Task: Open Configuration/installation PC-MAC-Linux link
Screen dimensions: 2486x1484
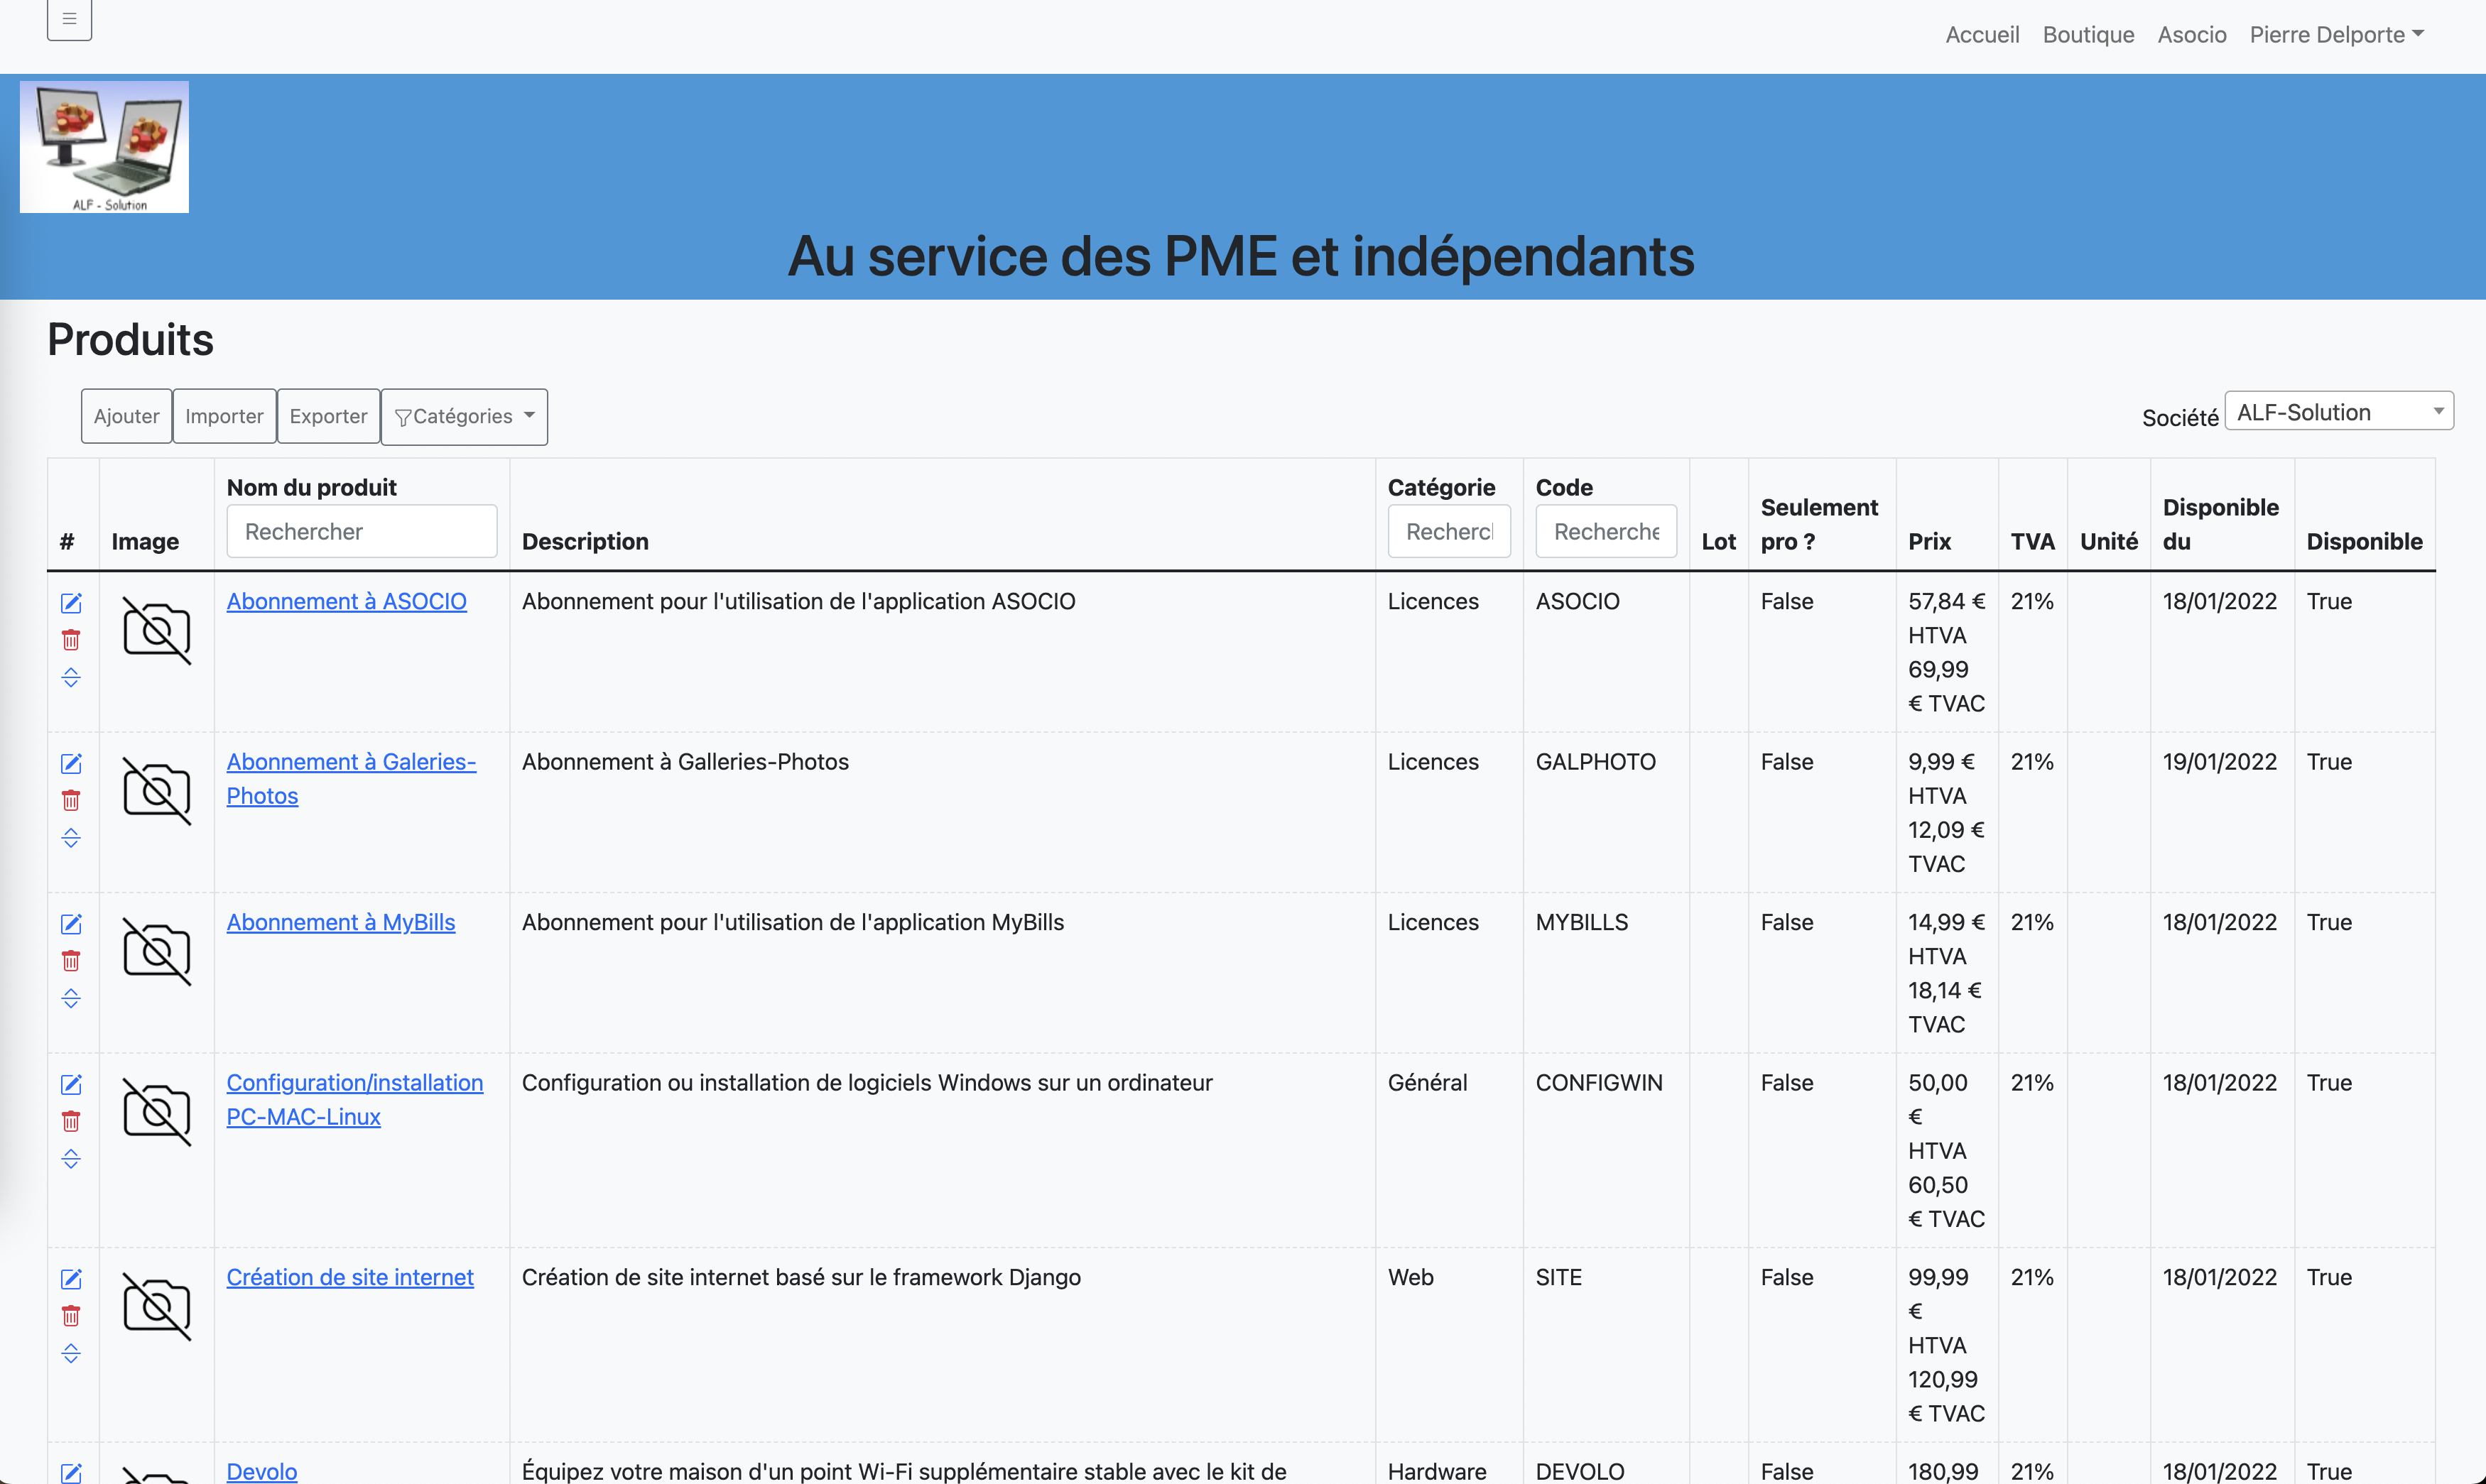Action: (354, 1100)
